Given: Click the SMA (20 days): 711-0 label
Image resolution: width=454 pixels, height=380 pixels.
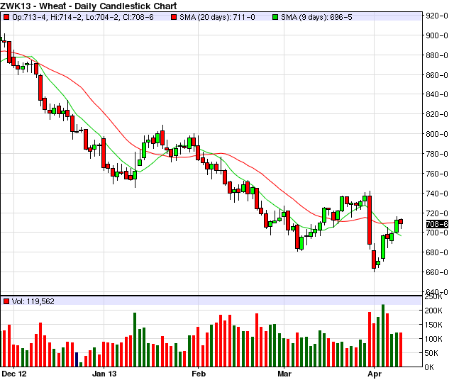Looking at the screenshot, I should click(217, 17).
